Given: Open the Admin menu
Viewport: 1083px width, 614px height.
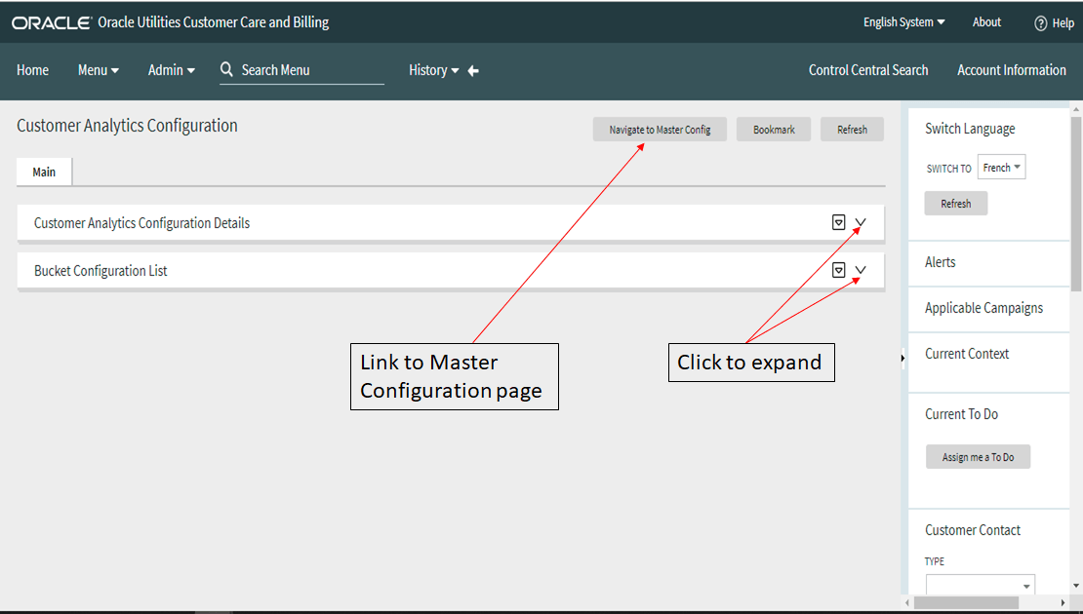Looking at the screenshot, I should 171,69.
